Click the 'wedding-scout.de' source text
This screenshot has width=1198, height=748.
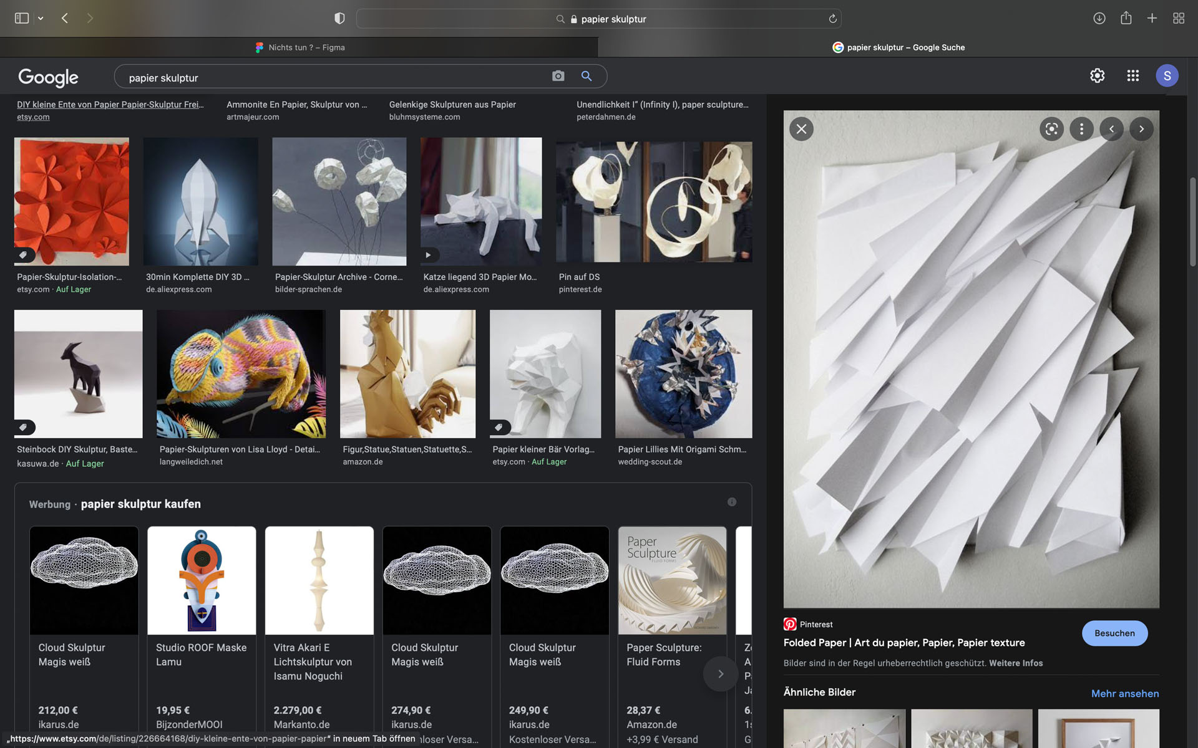(650, 462)
